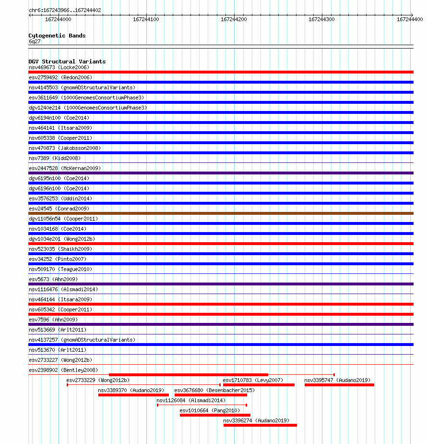
Task: Click the red bar under nsv3395747 (Audano2019)
Action: coord(339,385)
